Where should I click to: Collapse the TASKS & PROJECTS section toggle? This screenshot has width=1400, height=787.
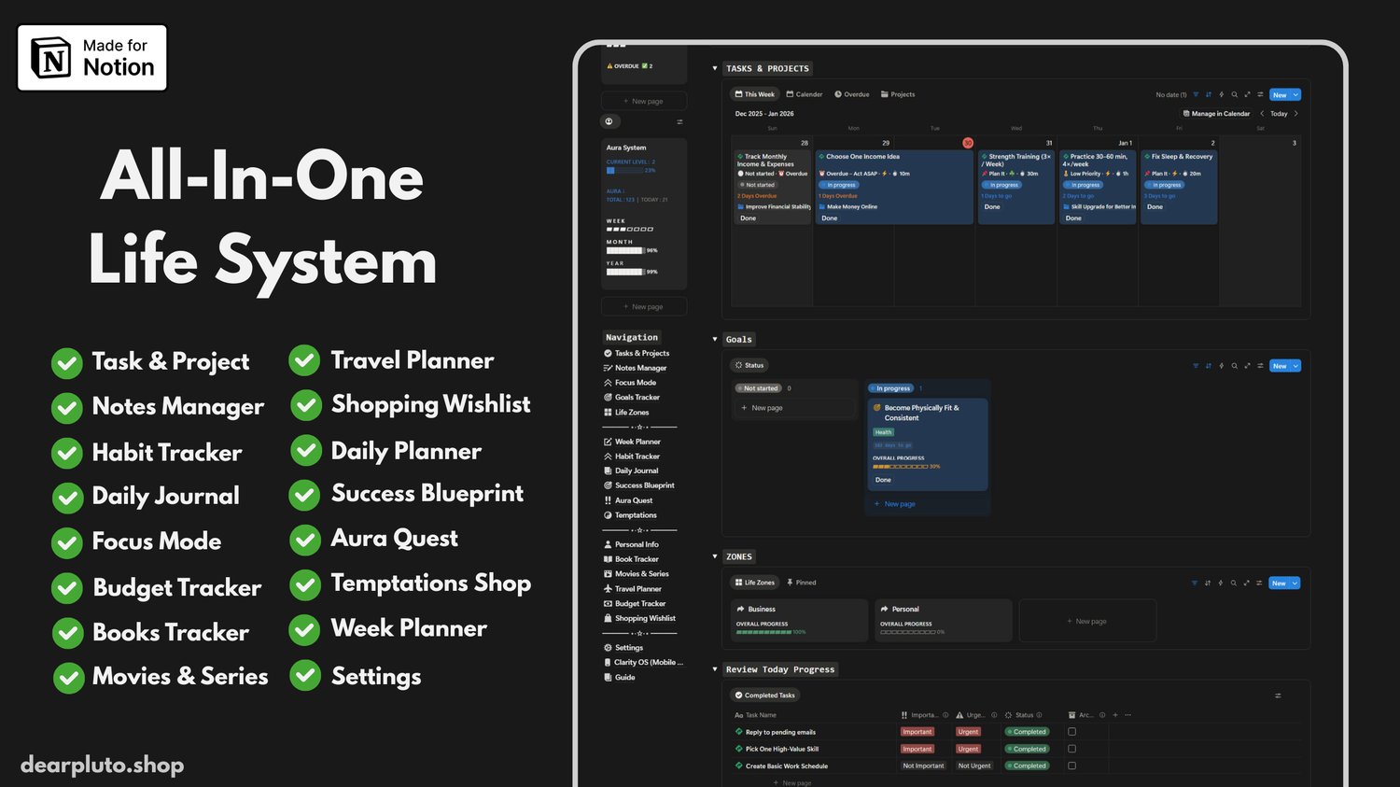[715, 68]
